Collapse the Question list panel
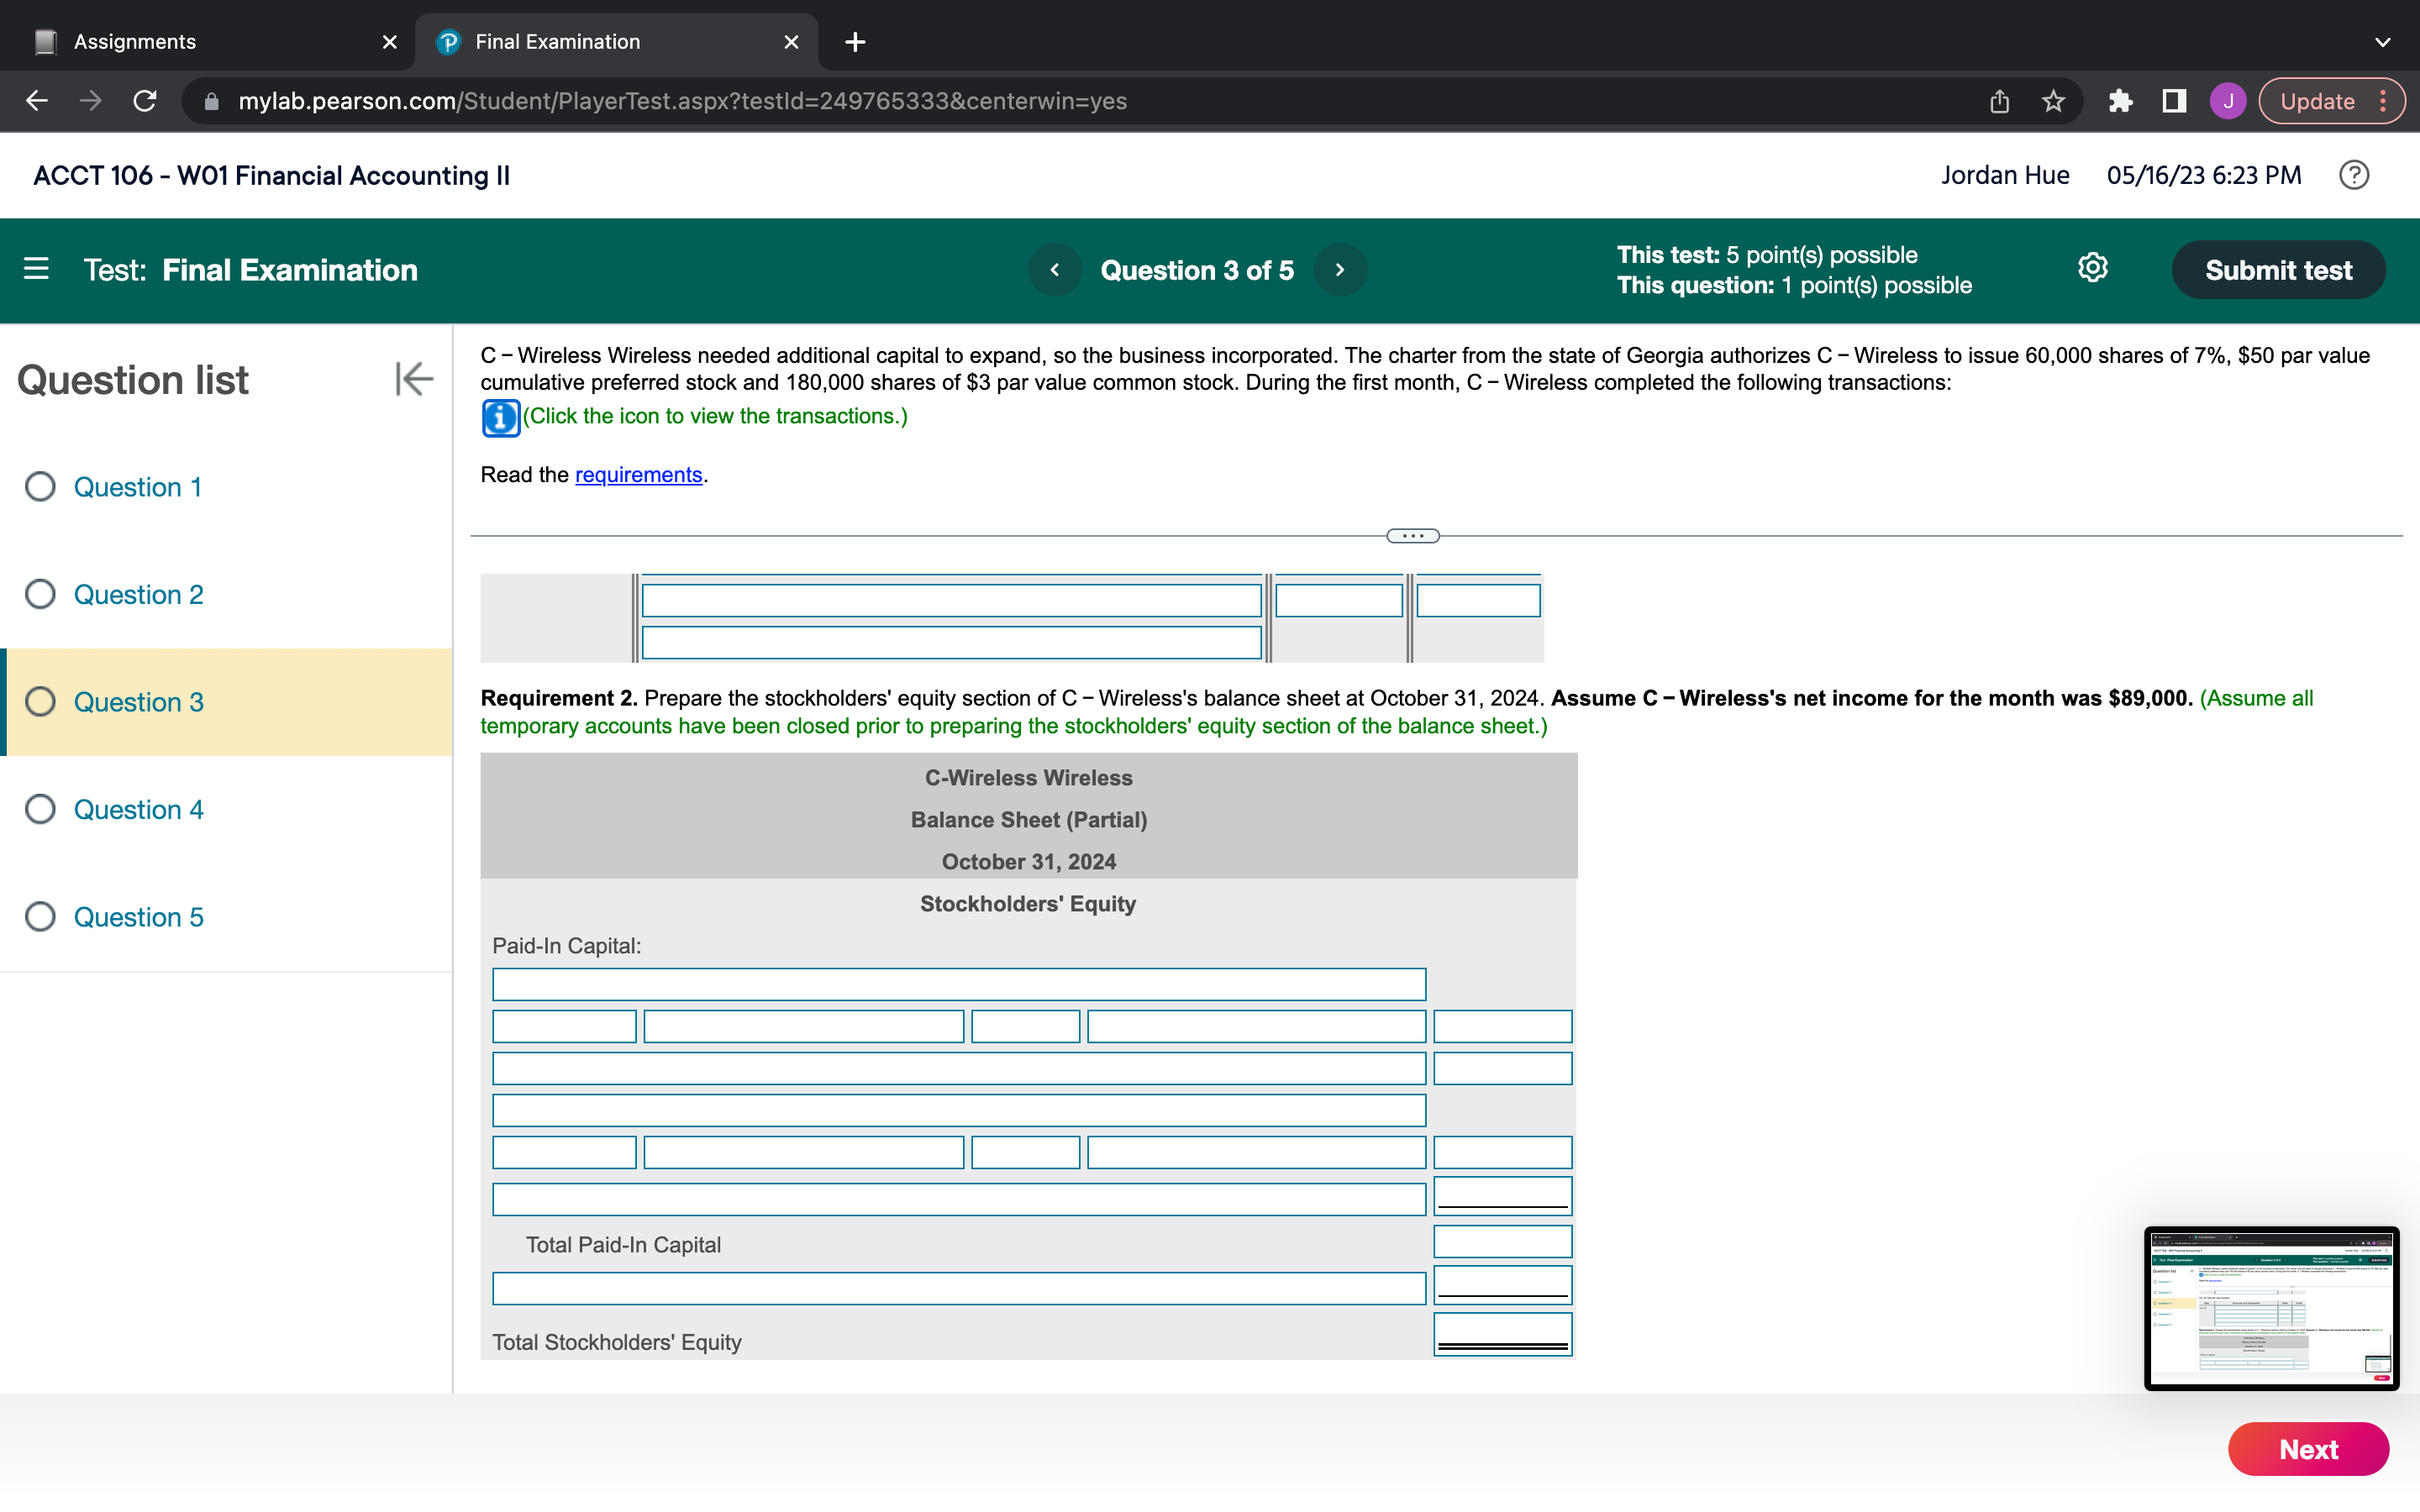2420x1512 pixels. [x=413, y=379]
